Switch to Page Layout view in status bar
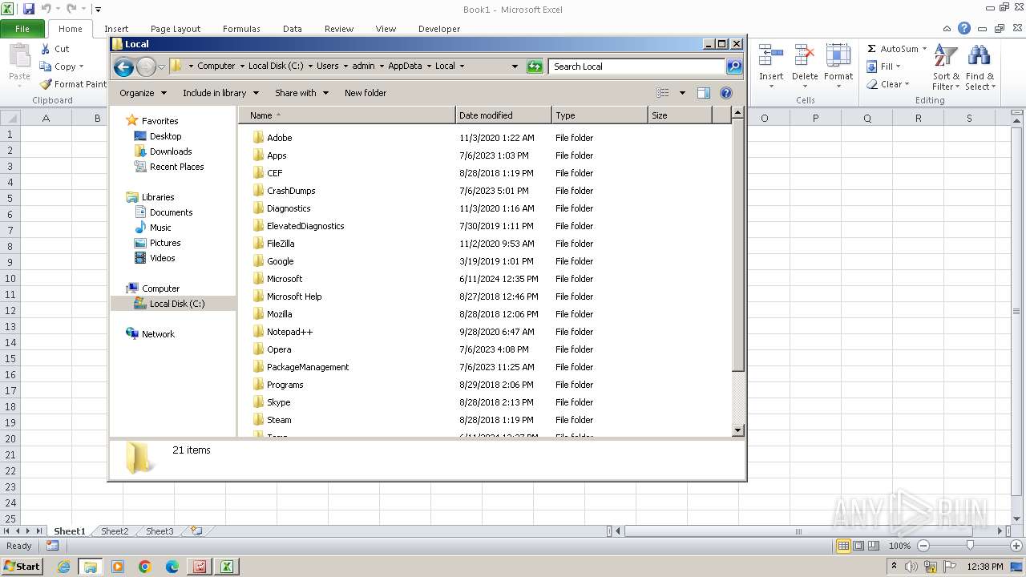The width and height of the screenshot is (1026, 577). coord(858,546)
